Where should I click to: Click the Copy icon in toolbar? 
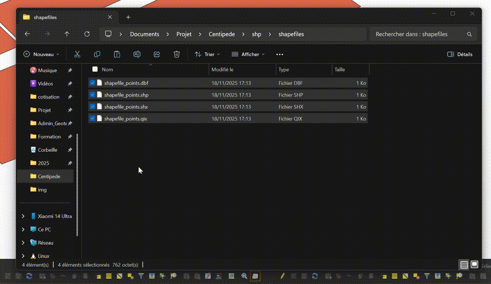(x=97, y=54)
